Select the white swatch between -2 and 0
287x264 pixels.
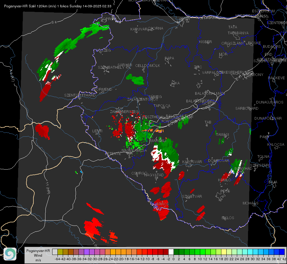pyautogui.click(x=171, y=252)
